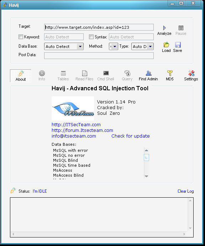Click the Havij title bar icon

[5, 5]
